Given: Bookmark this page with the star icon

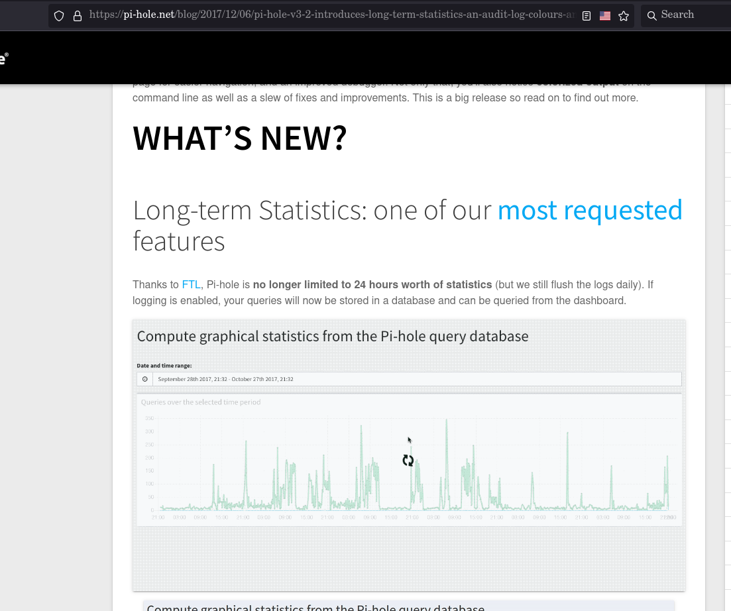Looking at the screenshot, I should pos(624,16).
